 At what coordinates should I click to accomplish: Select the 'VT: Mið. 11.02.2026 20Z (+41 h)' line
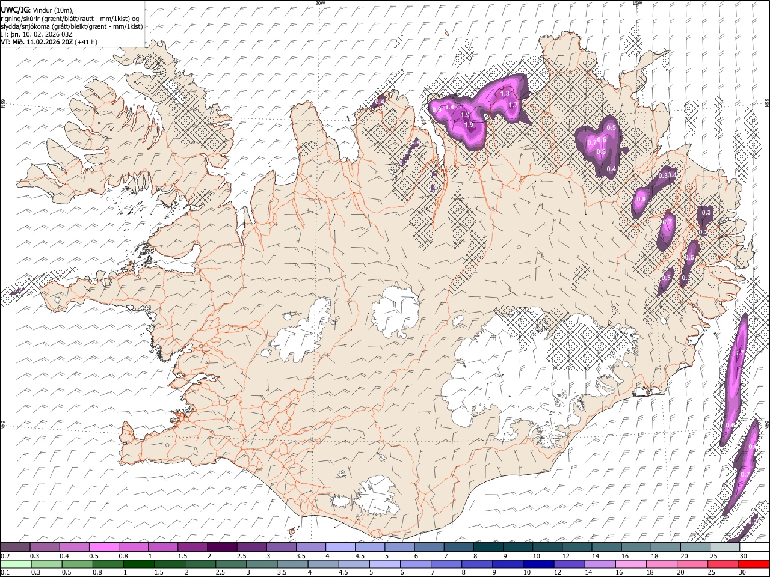click(49, 42)
